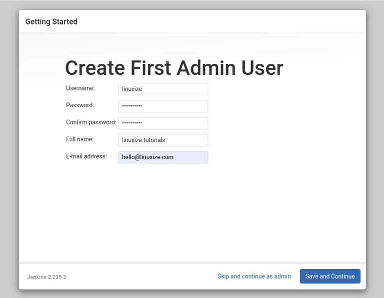Click the hello@linuxize.com text in E-mail field

pos(147,157)
